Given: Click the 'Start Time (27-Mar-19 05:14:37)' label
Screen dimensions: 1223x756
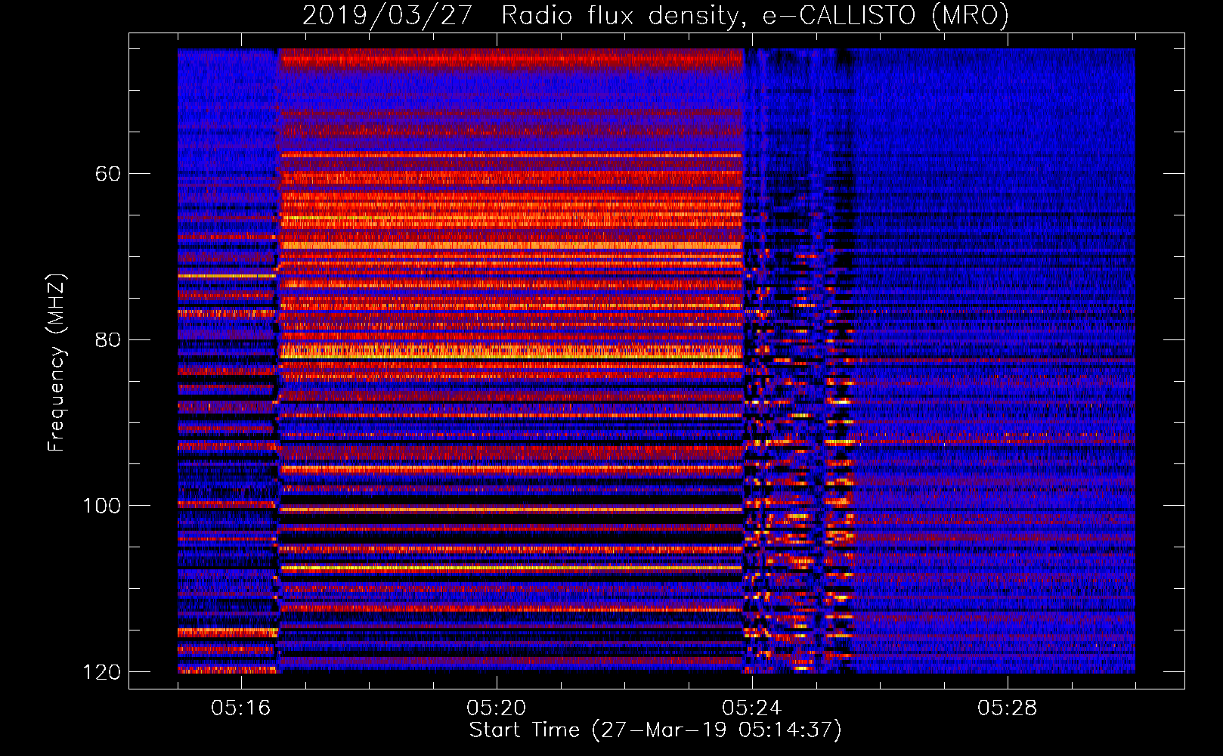Looking at the screenshot, I should (x=655, y=730).
